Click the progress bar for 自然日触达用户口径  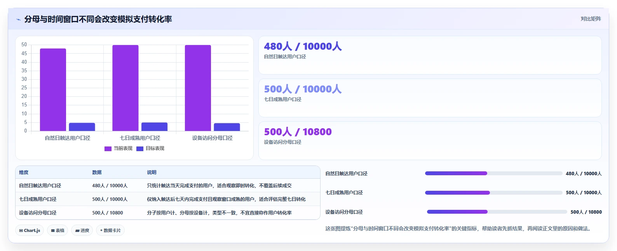point(494,173)
